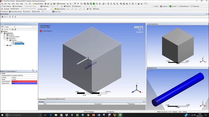Open Google Chrome from the taskbar

[x=88, y=115]
